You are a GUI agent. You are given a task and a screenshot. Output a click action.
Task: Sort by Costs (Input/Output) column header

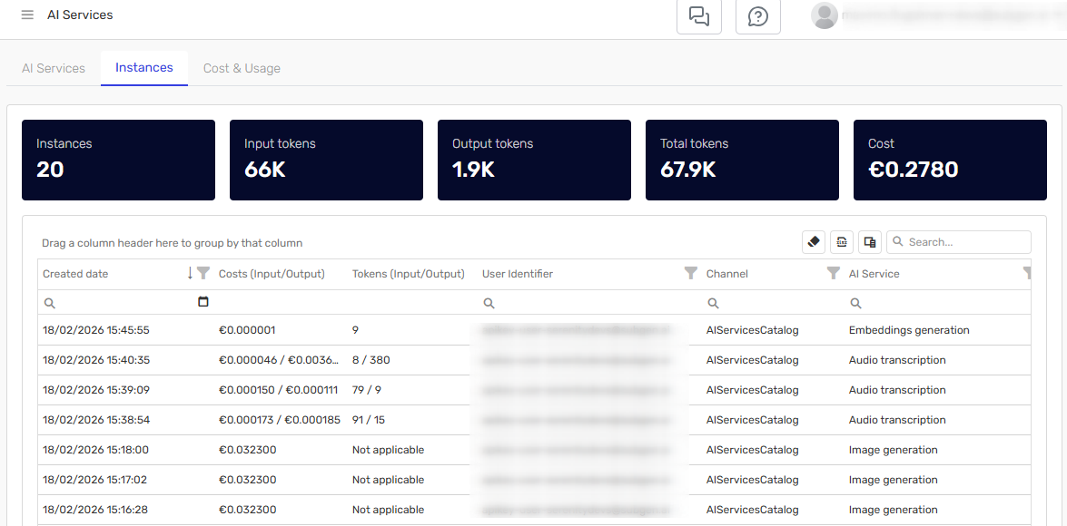pos(272,274)
